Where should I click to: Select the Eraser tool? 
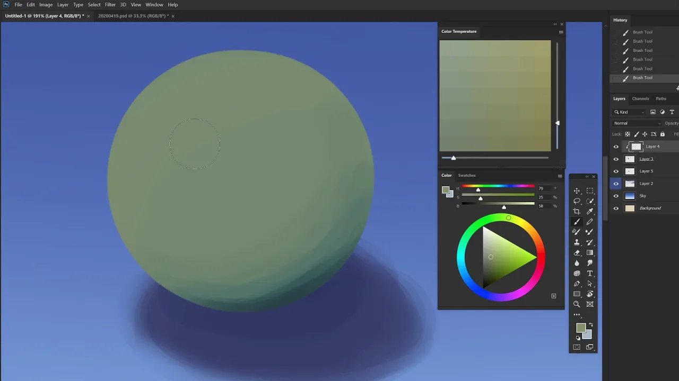click(x=577, y=252)
